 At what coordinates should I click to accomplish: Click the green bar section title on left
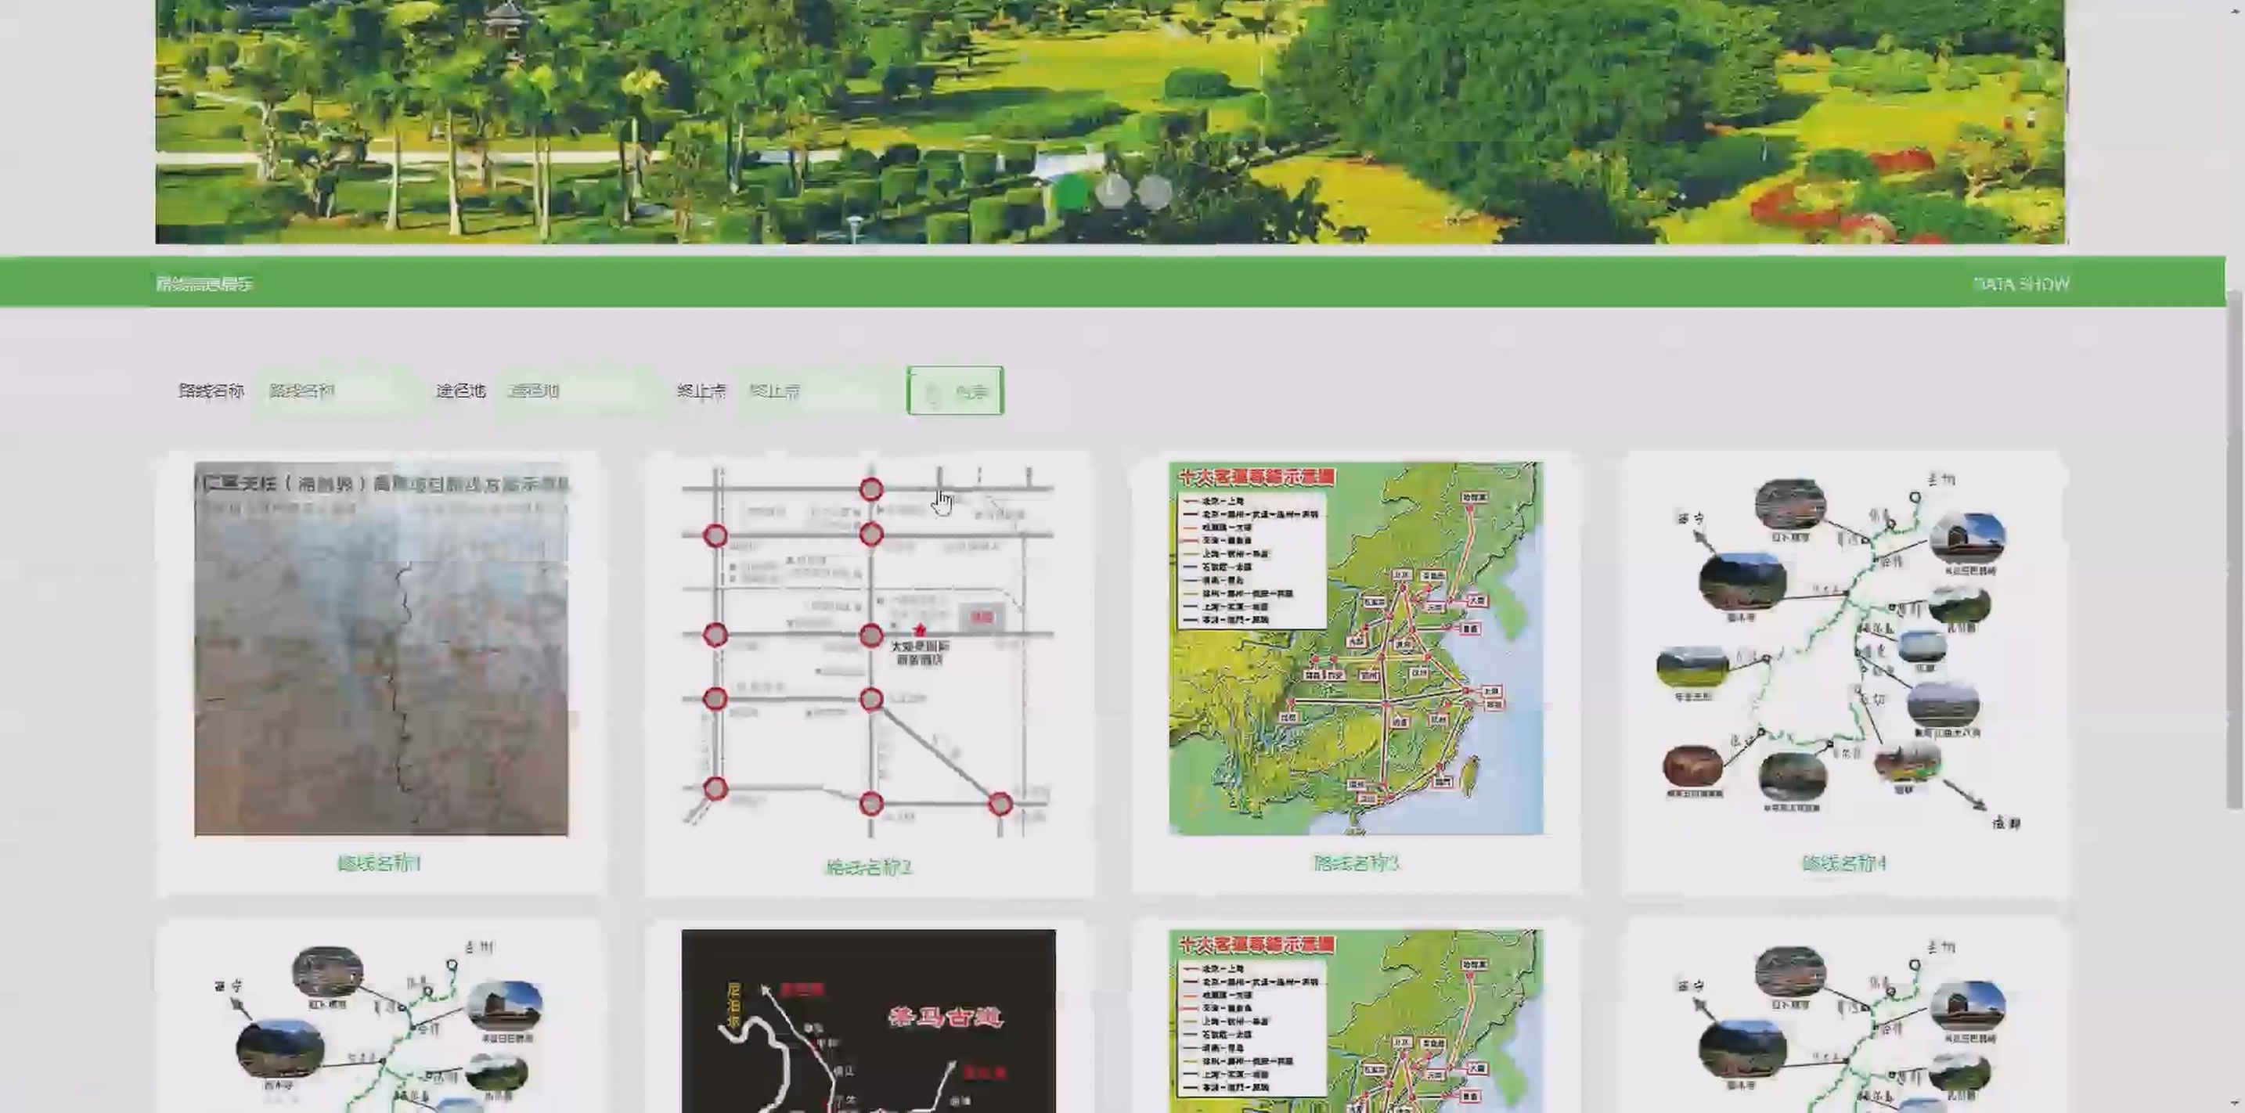(x=205, y=283)
